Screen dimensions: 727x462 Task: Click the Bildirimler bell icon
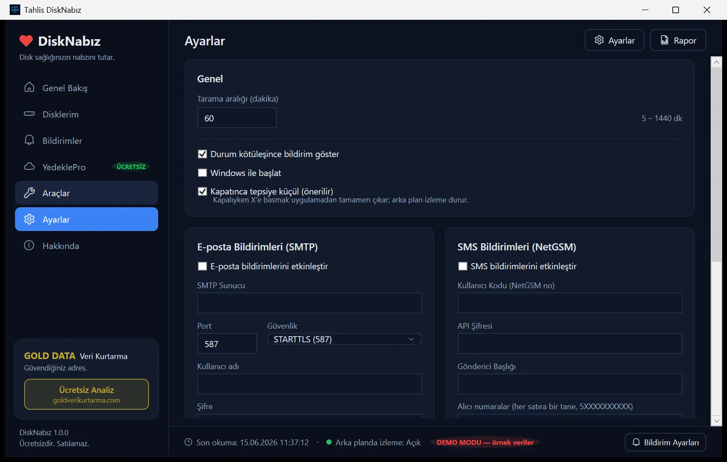[29, 140]
